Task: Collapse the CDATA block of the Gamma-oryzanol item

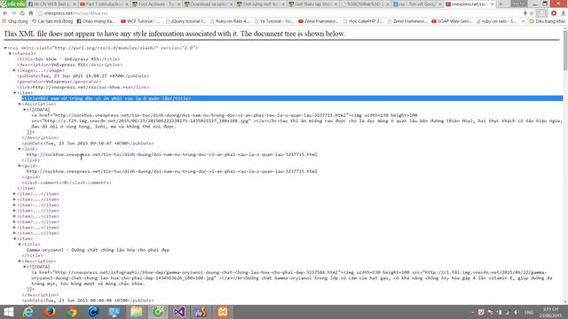Action: click(x=24, y=267)
